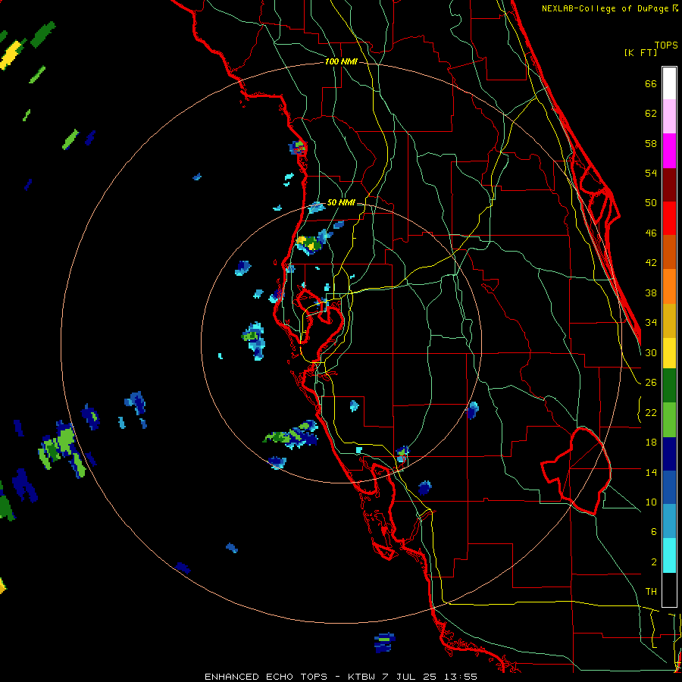Image resolution: width=682 pixels, height=682 pixels.
Task: Choose the orange swatch between 42 and 38
Action: [x=669, y=286]
